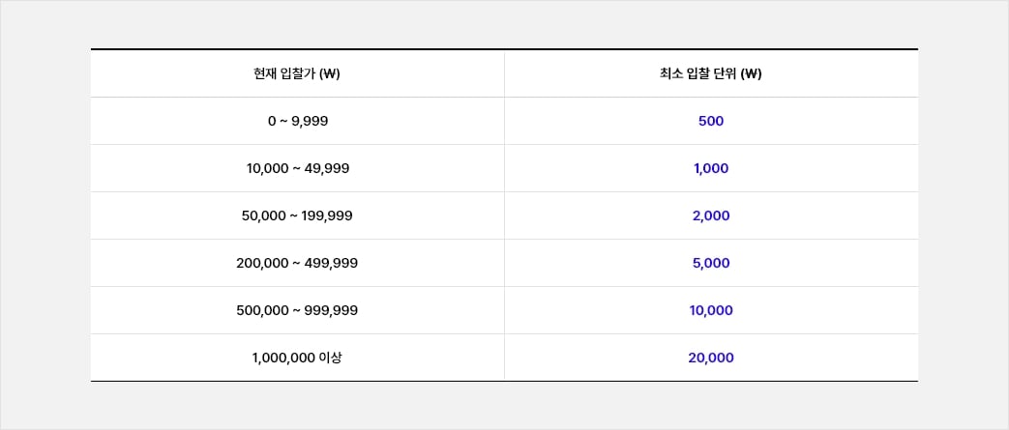Click the 1,000 minimum bid value
Screen dimensions: 1009x430
click(710, 168)
